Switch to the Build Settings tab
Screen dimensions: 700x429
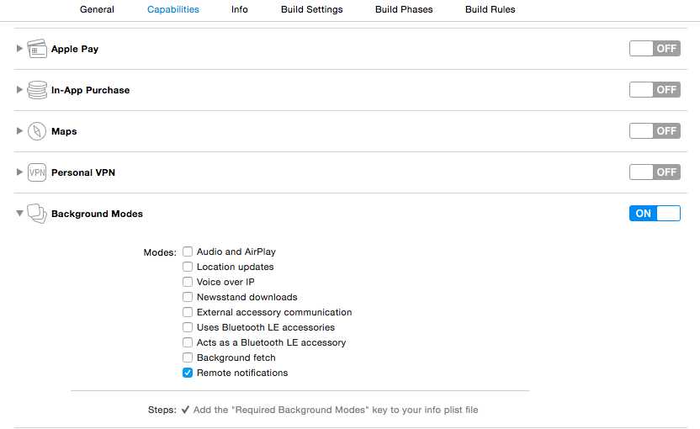pos(312,9)
